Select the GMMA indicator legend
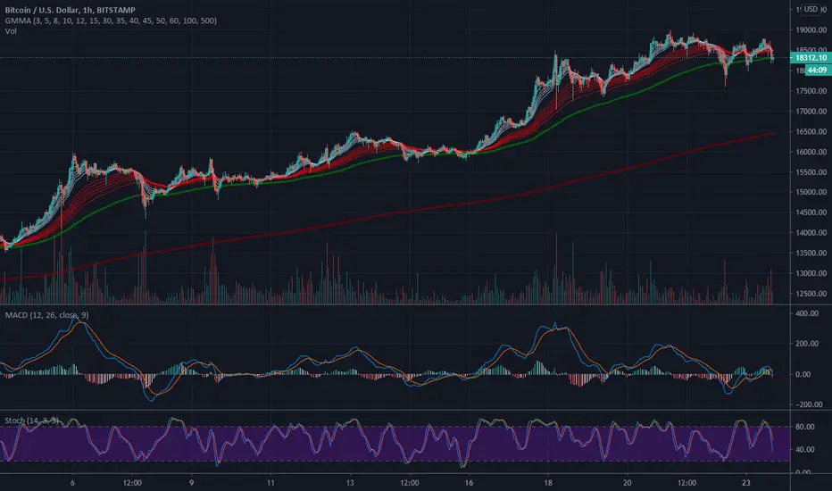Screen dimensions: 832x491 (x=111, y=21)
